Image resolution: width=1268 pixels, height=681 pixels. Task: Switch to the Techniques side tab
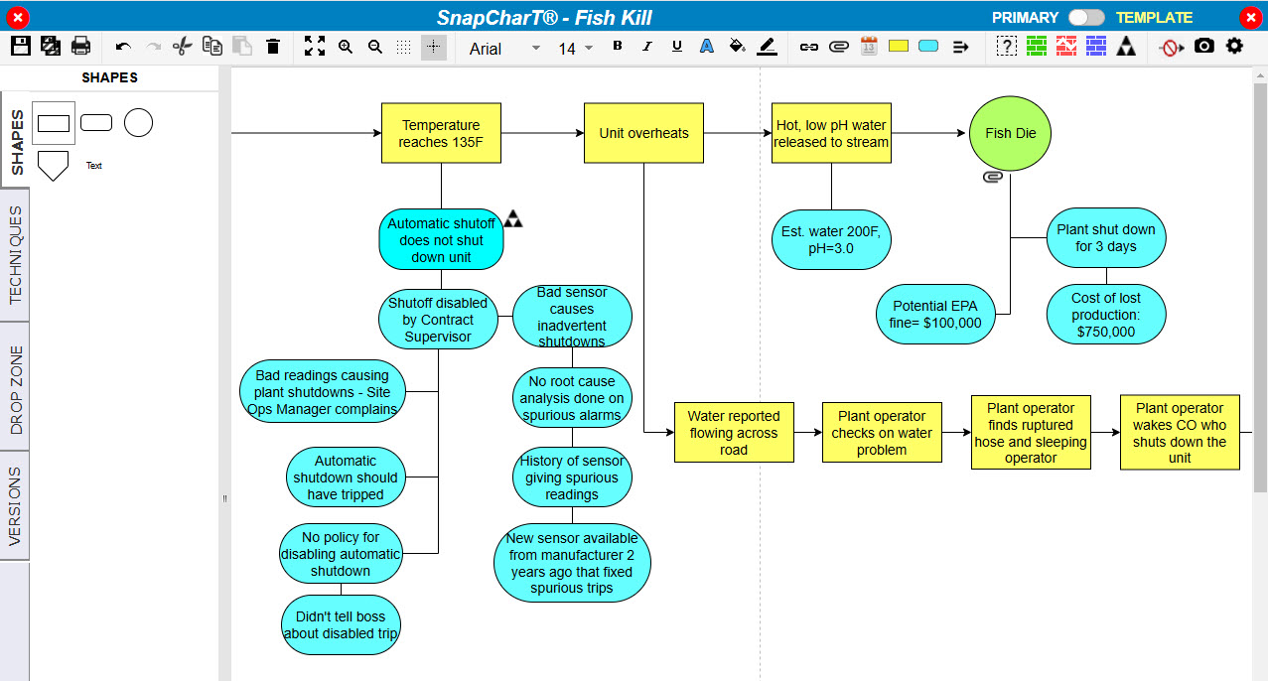tap(15, 256)
